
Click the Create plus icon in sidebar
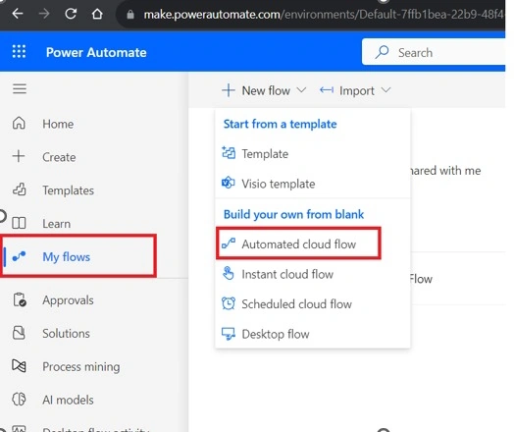click(x=19, y=156)
